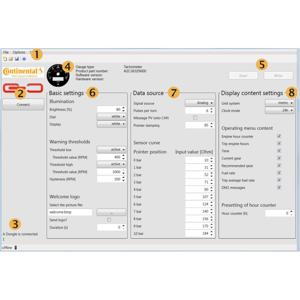Screen dimensions: 300x300
Task: Open the Unit system dropdown
Action: (279, 103)
